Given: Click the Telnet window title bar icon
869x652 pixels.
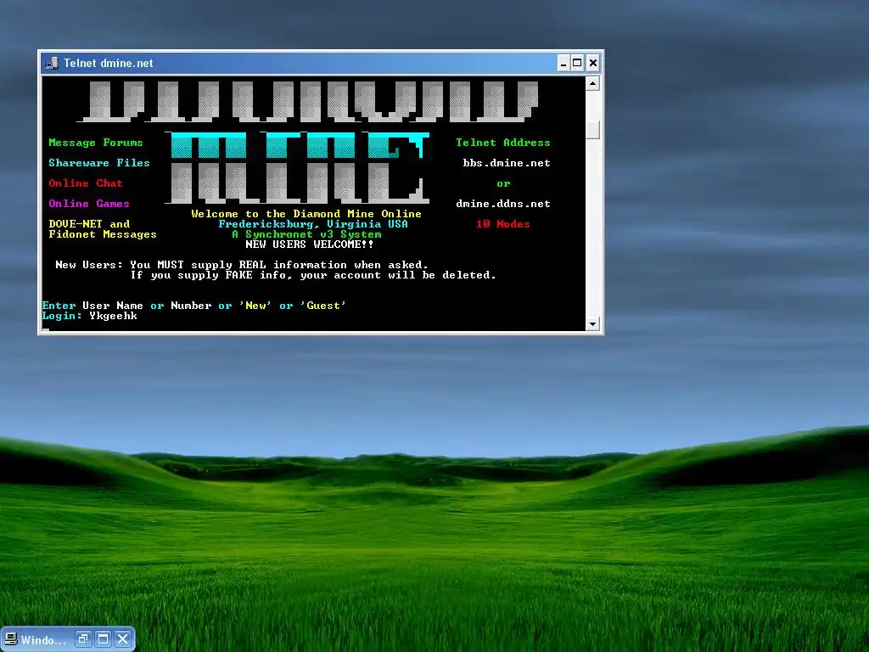Looking at the screenshot, I should point(52,63).
